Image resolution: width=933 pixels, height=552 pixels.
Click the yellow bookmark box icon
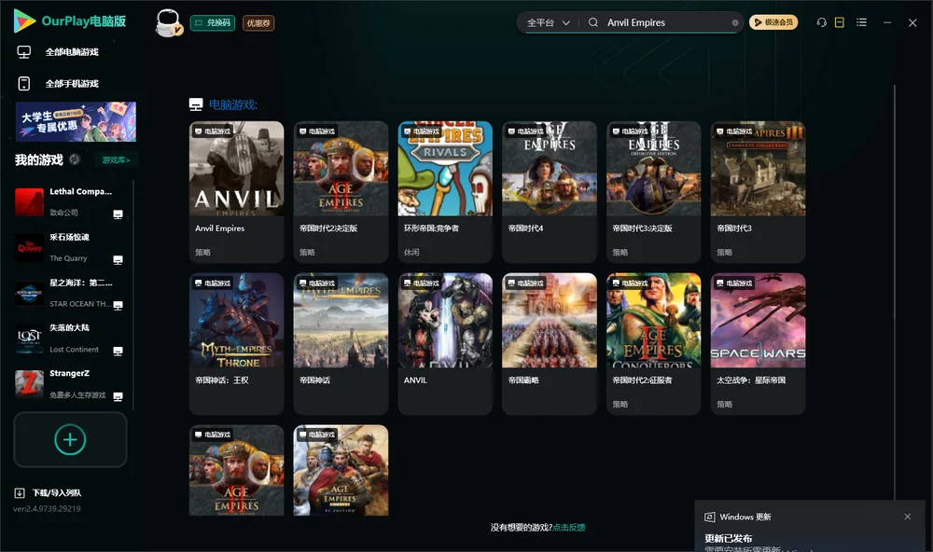click(839, 22)
